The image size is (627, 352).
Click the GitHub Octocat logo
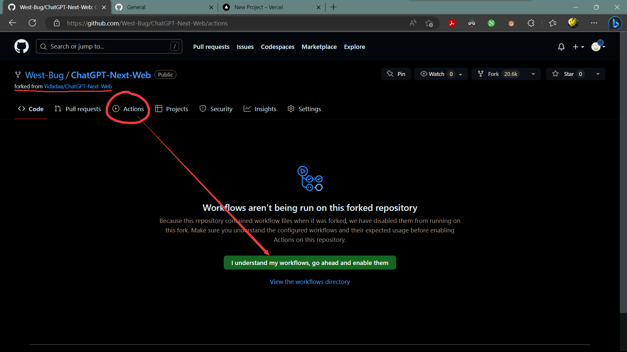(22, 47)
